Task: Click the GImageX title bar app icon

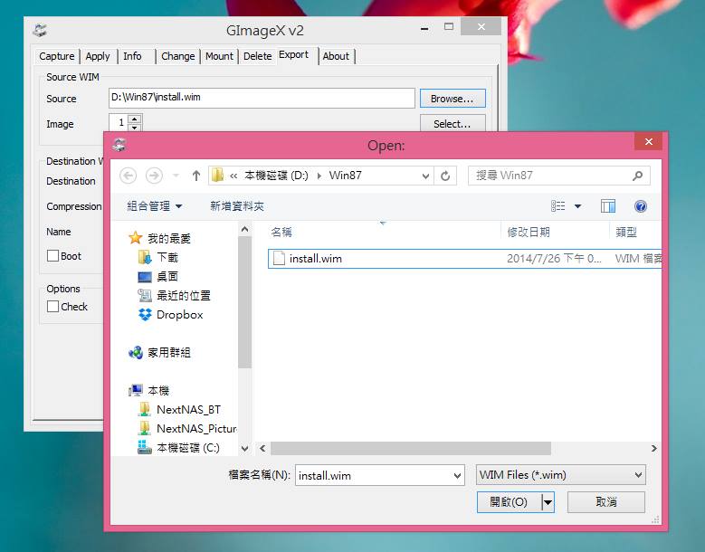Action: 40,31
